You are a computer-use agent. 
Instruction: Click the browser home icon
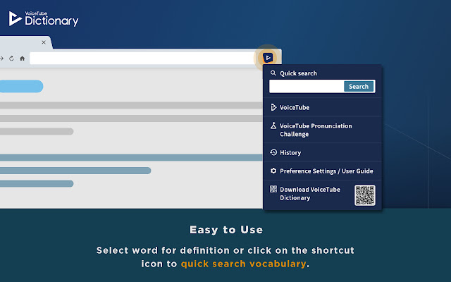[x=22, y=59]
